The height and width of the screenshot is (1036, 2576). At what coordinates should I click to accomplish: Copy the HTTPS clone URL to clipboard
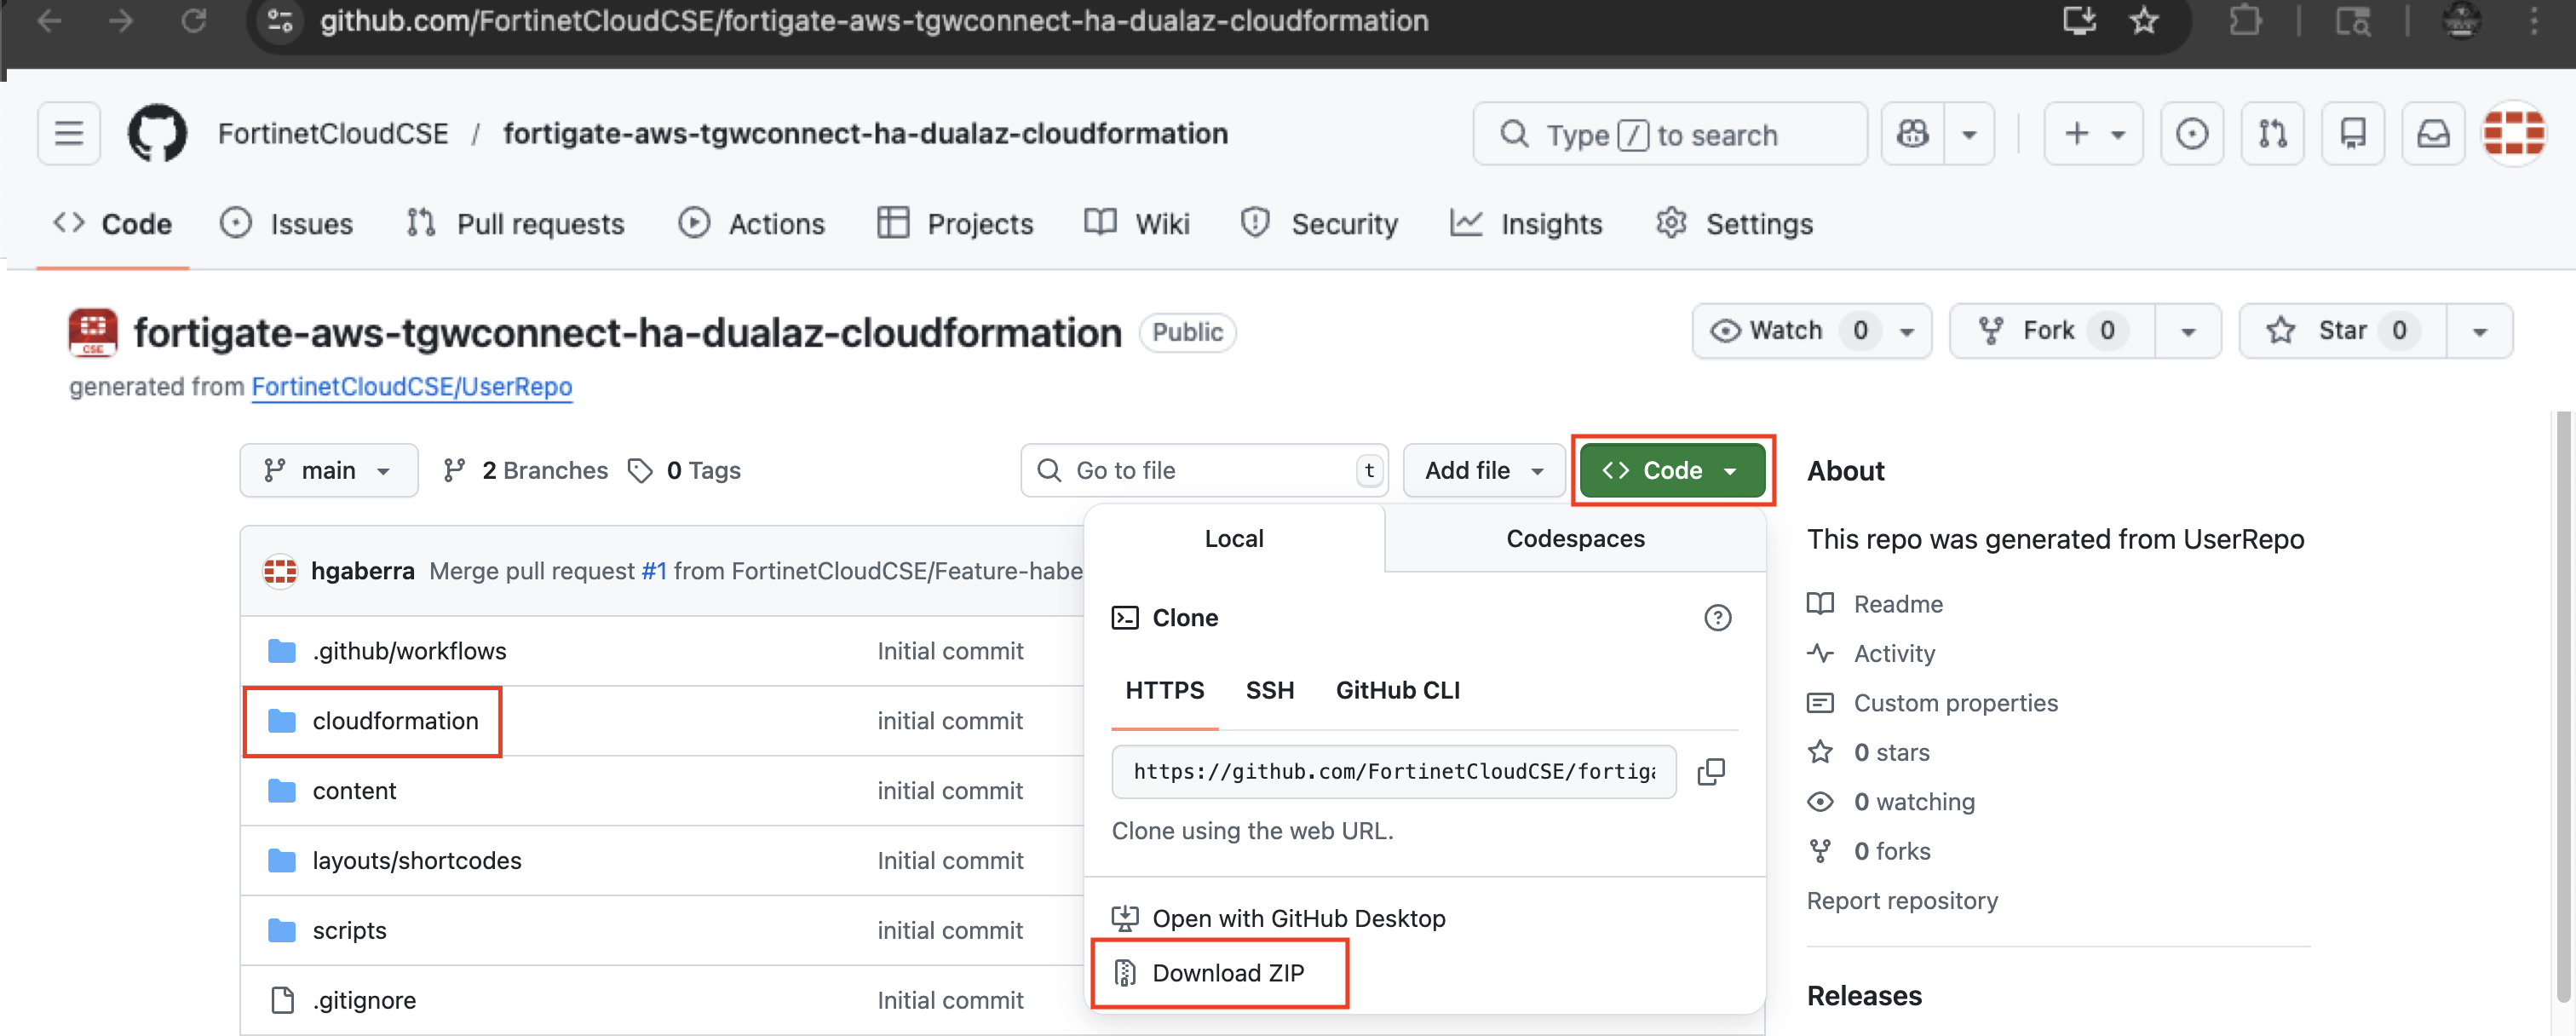[x=1711, y=771]
